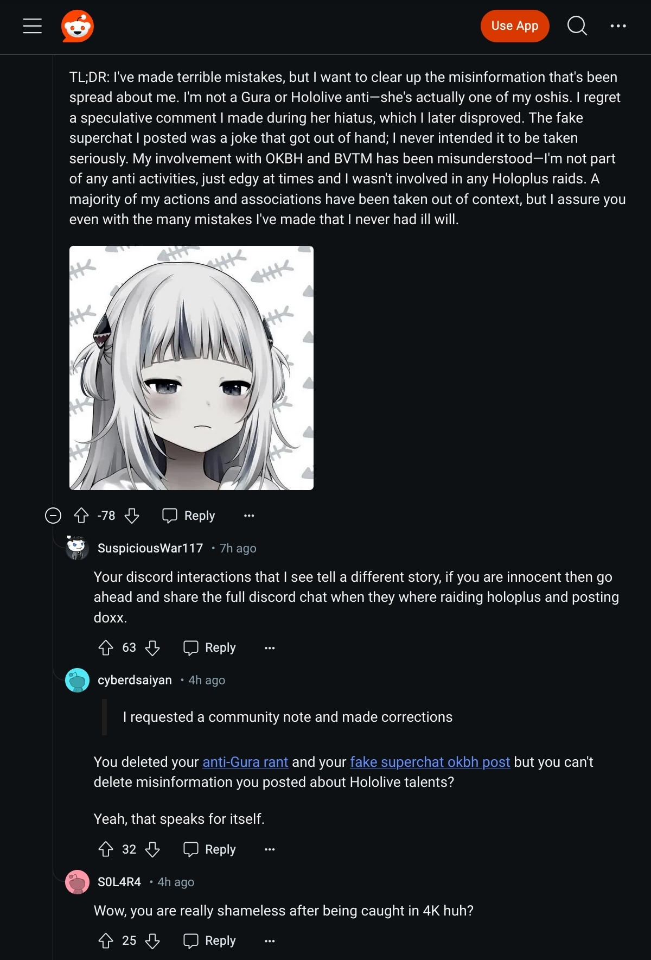The image size is (651, 960).
Task: Downvote S0L4R4's comment with 25 points
Action: (x=152, y=940)
